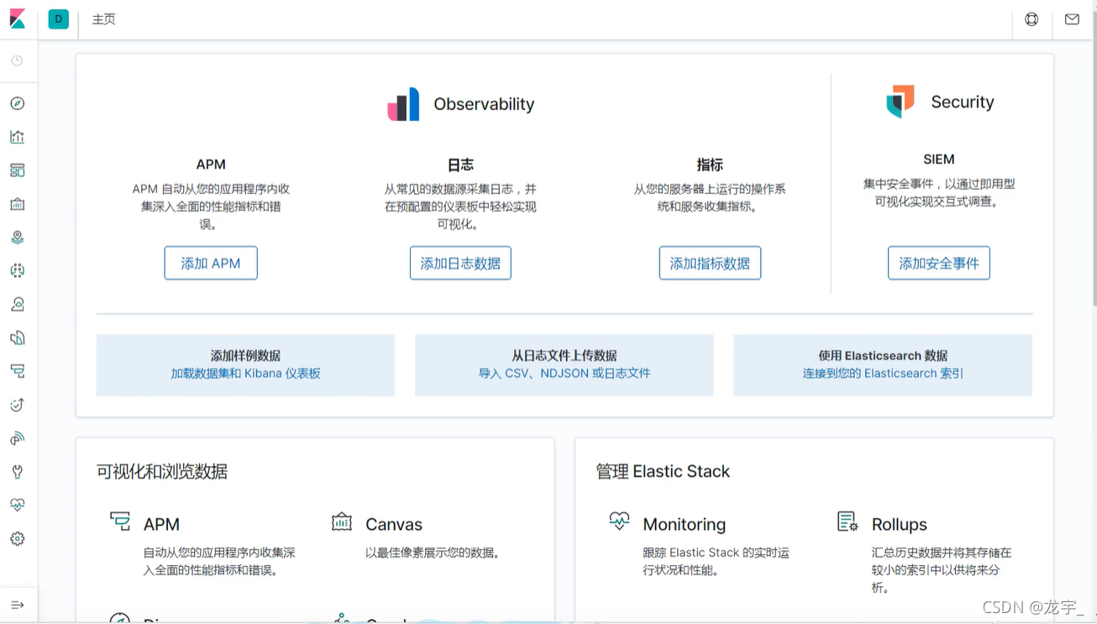Viewport: 1097px width, 624px height.
Task: Open 加载数据集和 Kibana 仪表板 link
Action: click(x=246, y=373)
